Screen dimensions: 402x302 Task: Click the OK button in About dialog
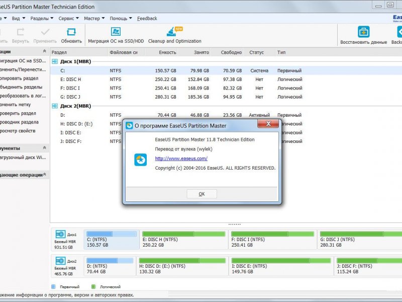202,194
